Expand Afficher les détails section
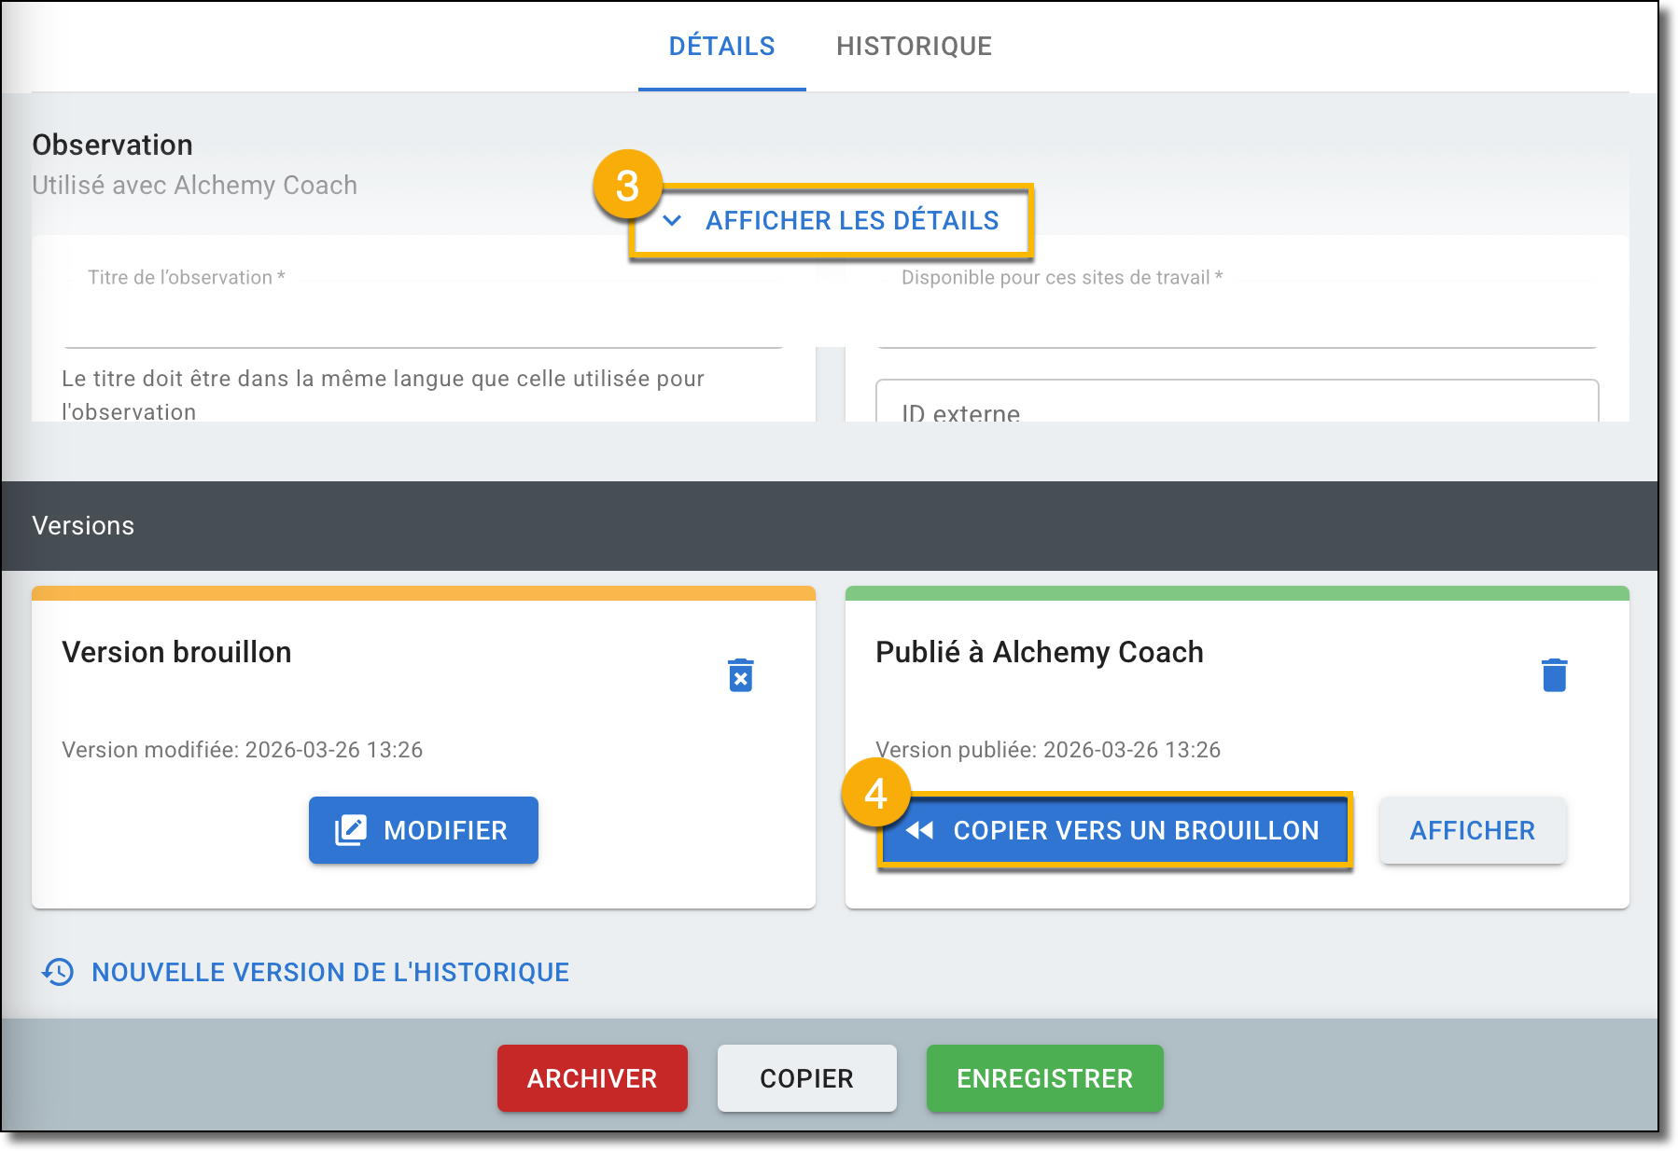The height and width of the screenshot is (1151, 1678). click(851, 221)
